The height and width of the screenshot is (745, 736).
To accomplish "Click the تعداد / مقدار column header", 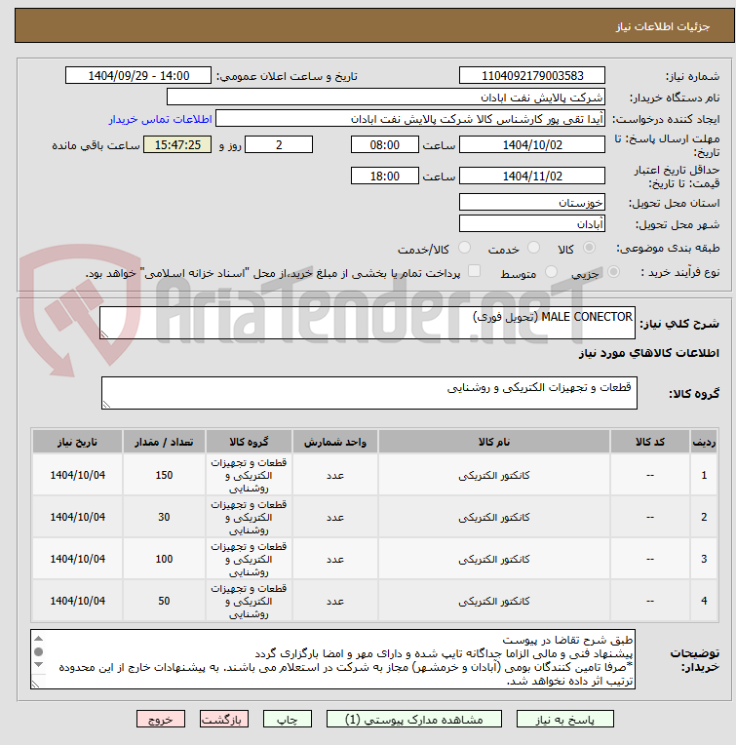I will pos(164,442).
